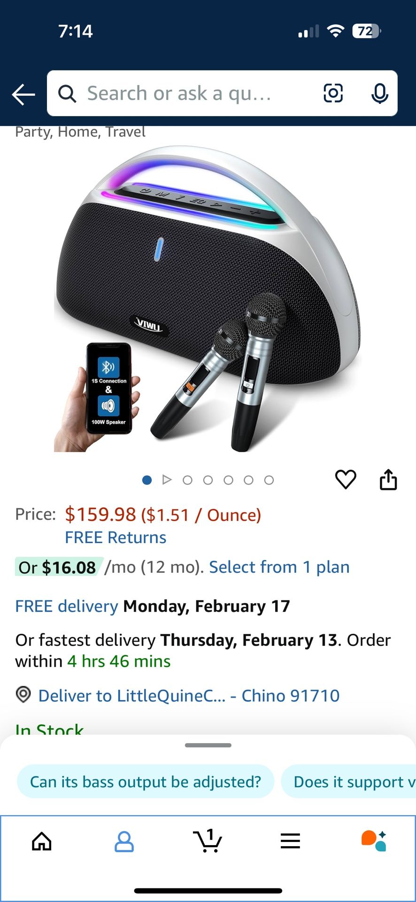Tap the back arrow icon
416x902 pixels.
tap(23, 94)
